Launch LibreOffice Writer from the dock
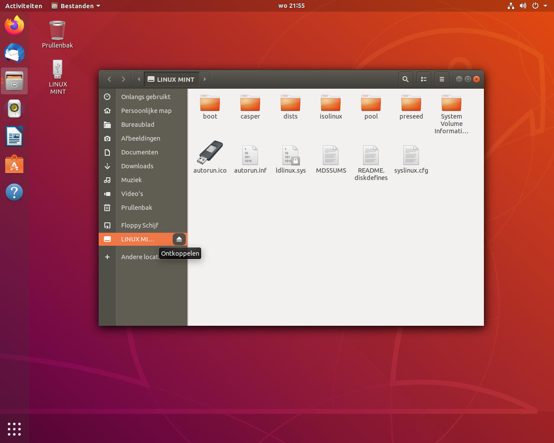 pos(14,137)
